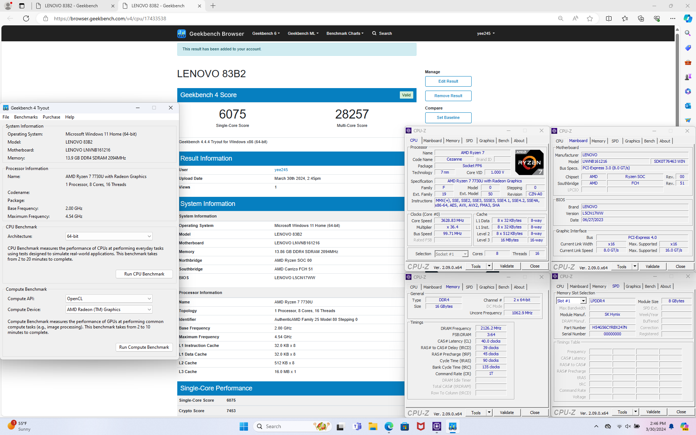Click the browser refresh icon
696x435 pixels.
pyautogui.click(x=26, y=18)
